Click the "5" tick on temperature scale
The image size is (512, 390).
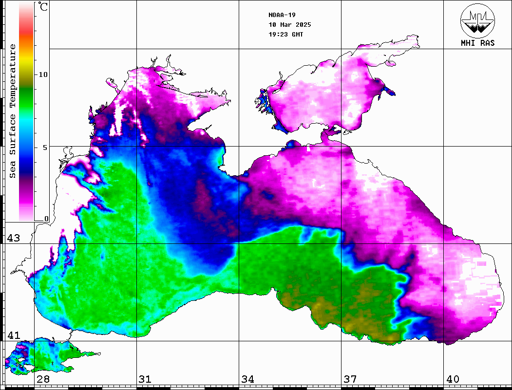pos(46,148)
